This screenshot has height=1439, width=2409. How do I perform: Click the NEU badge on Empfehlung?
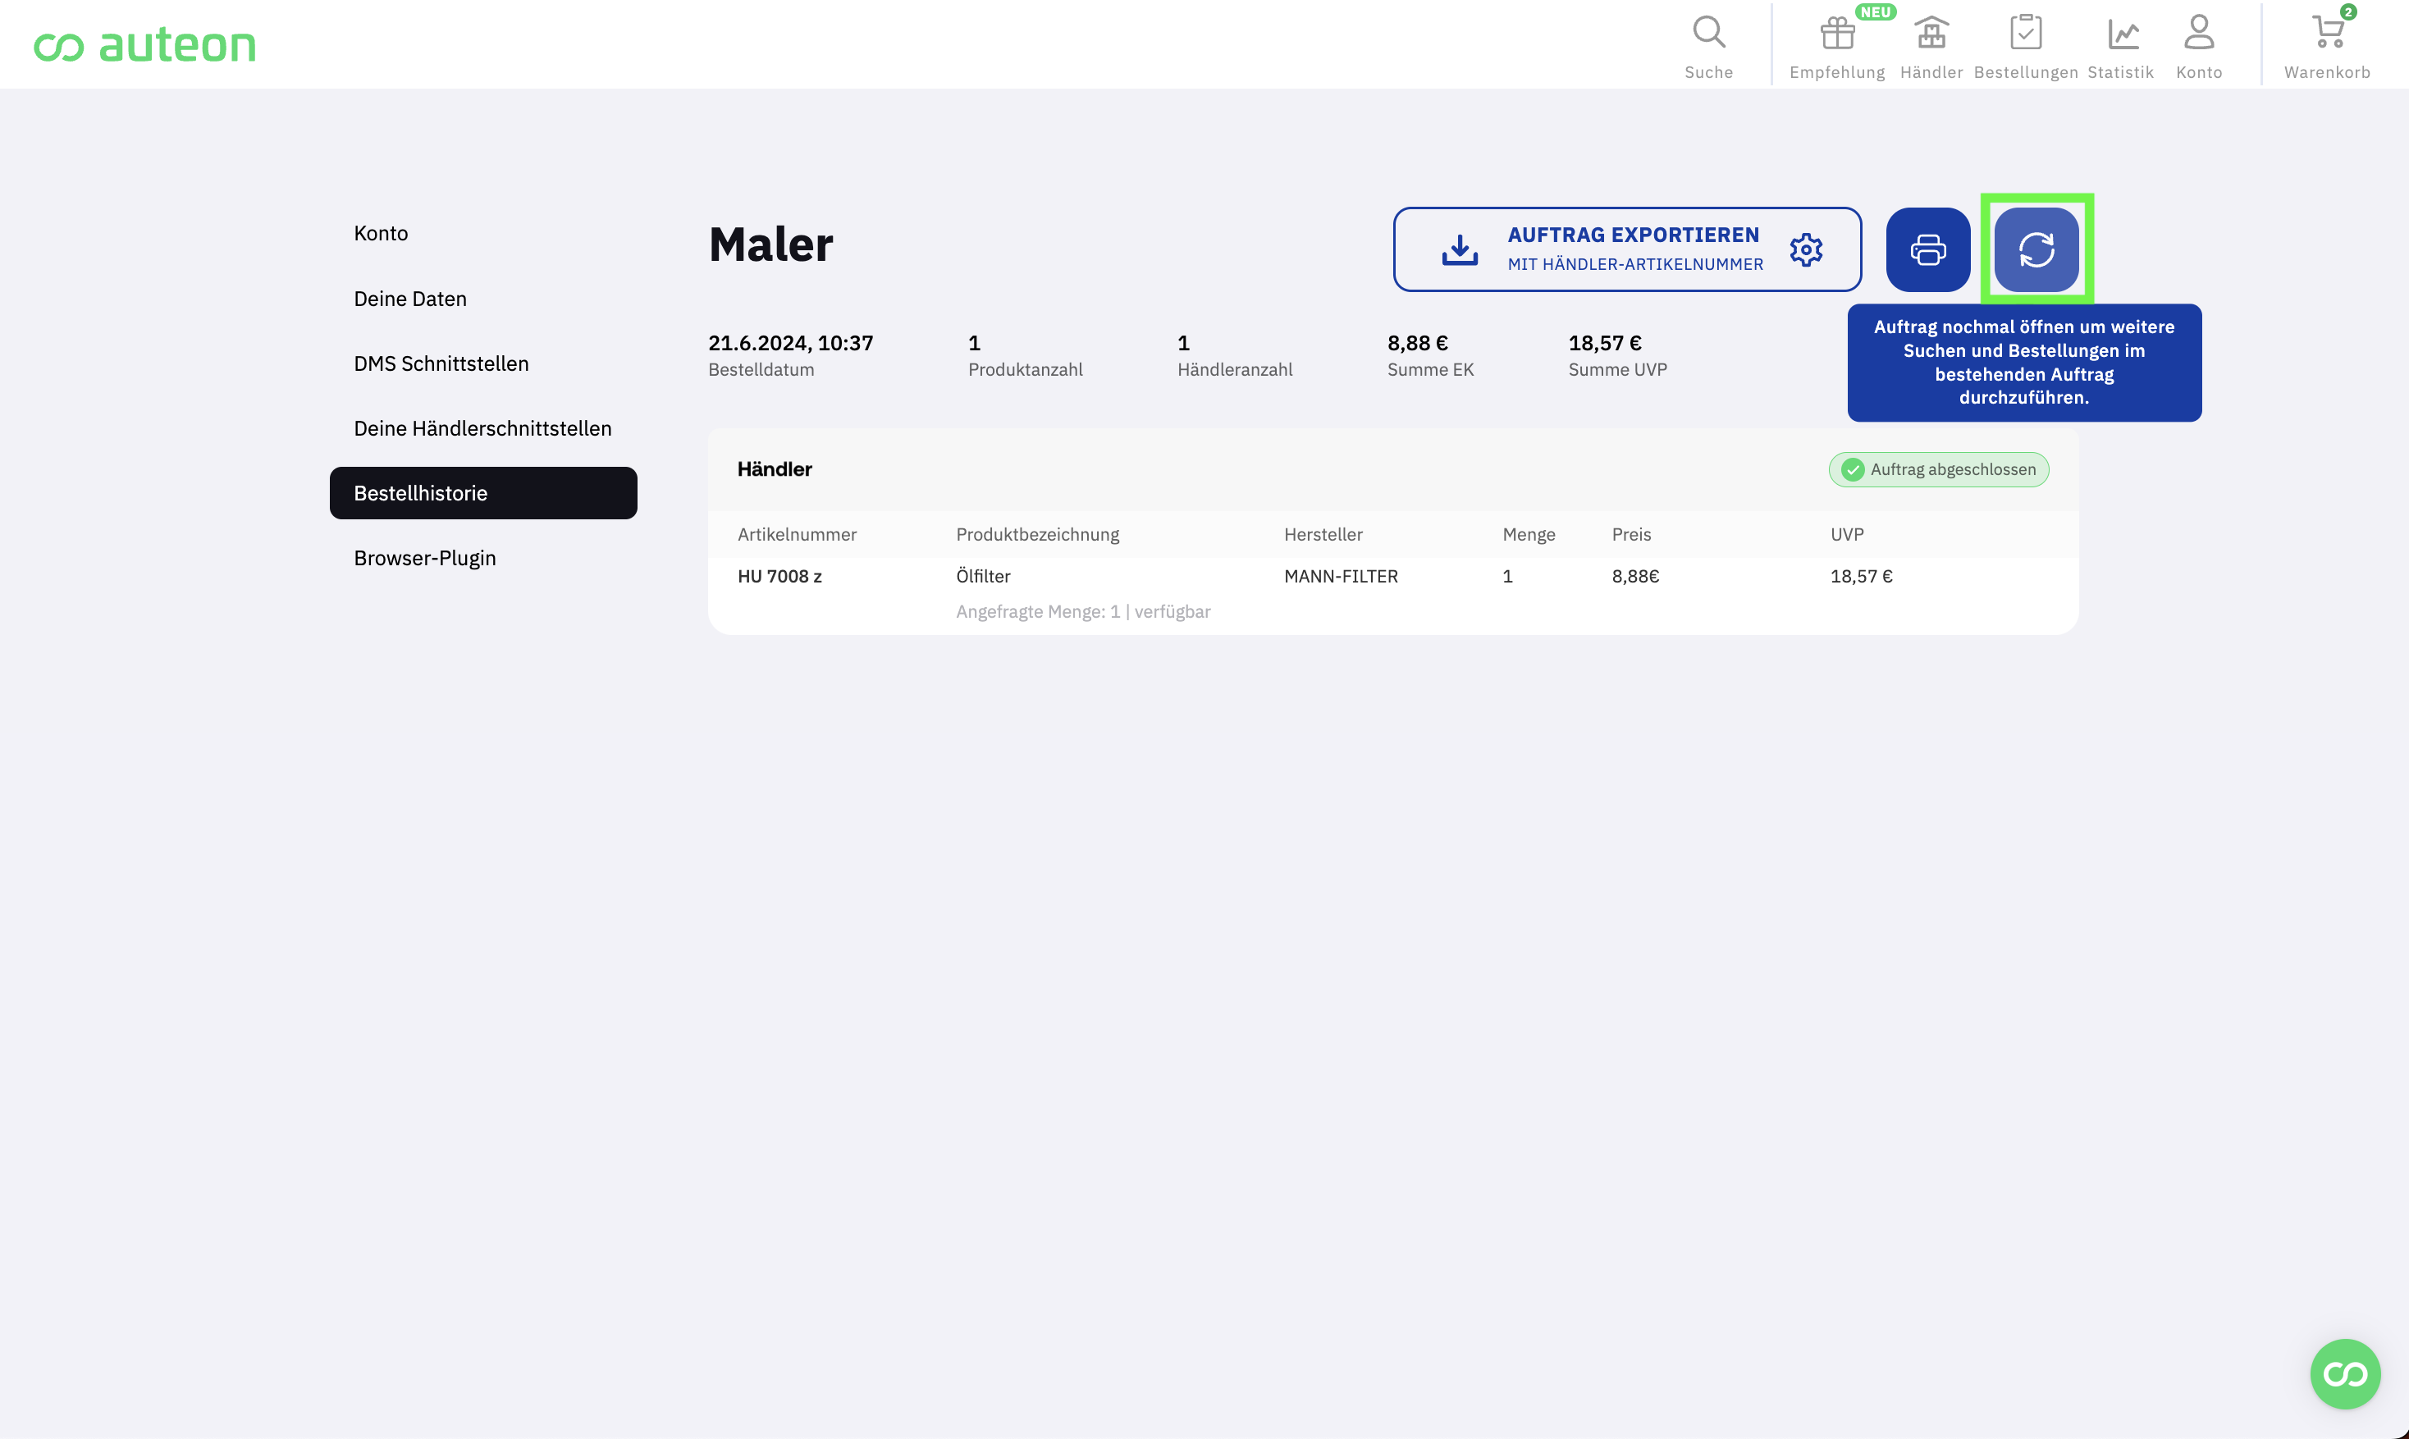1876,12
